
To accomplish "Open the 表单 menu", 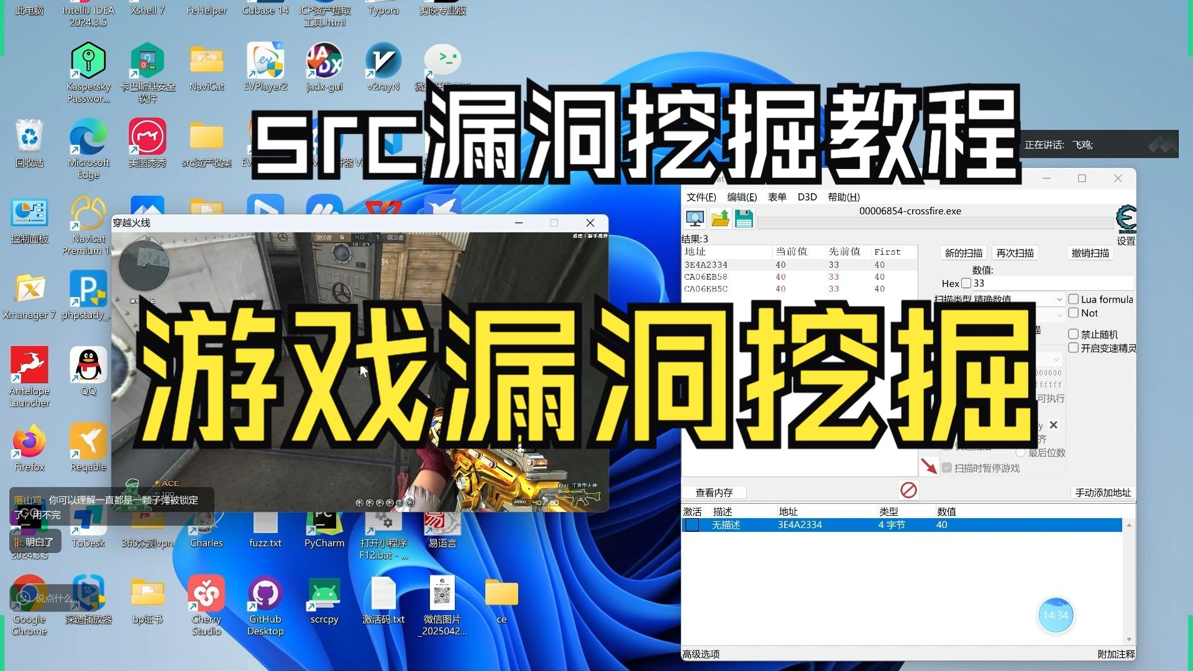I will (x=777, y=197).
